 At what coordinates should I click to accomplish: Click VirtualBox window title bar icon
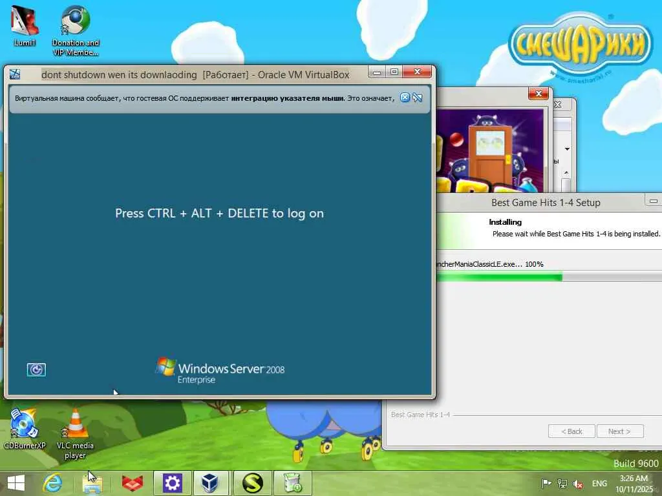15,74
